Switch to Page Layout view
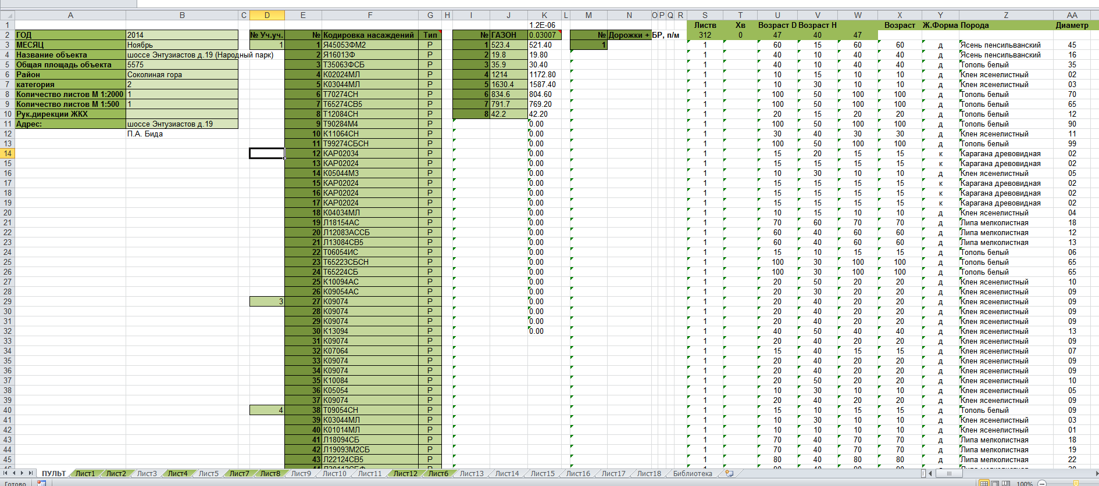The height and width of the screenshot is (486, 1099). (x=994, y=483)
